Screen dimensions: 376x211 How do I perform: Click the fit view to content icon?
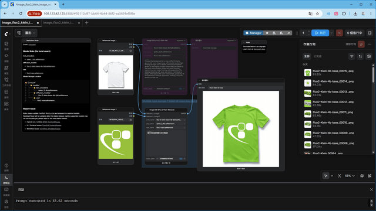point(340,176)
